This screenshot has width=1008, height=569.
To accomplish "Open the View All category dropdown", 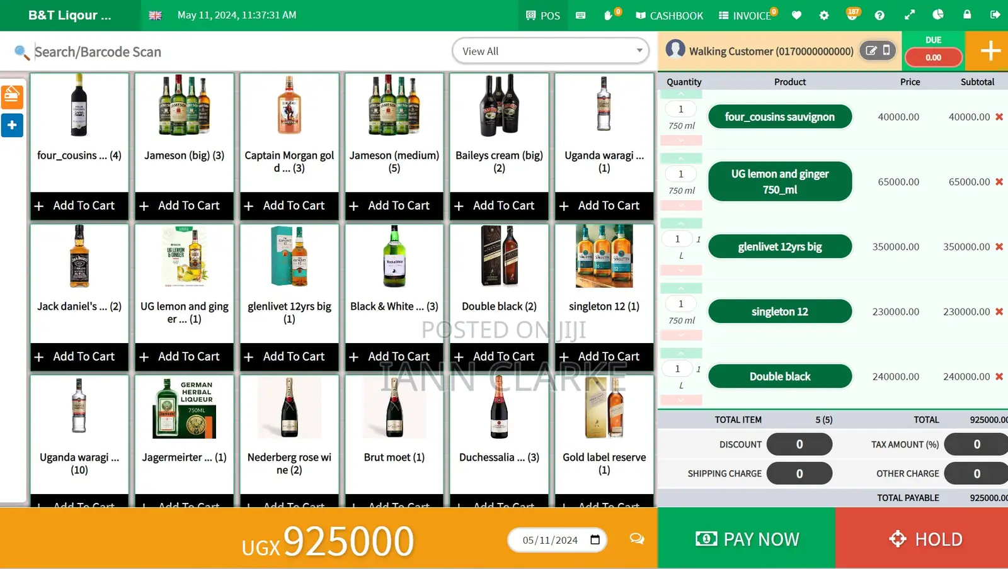I will pos(551,51).
